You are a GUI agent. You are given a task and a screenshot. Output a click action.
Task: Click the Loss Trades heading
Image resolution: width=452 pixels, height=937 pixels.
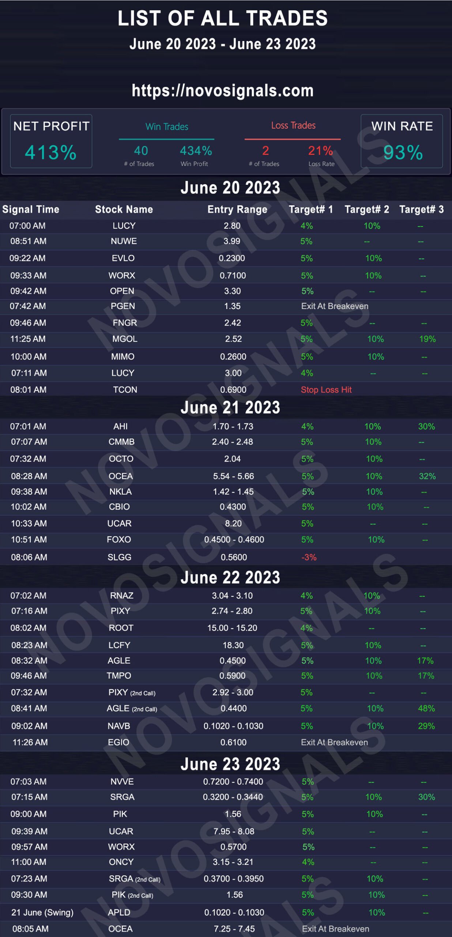(293, 125)
